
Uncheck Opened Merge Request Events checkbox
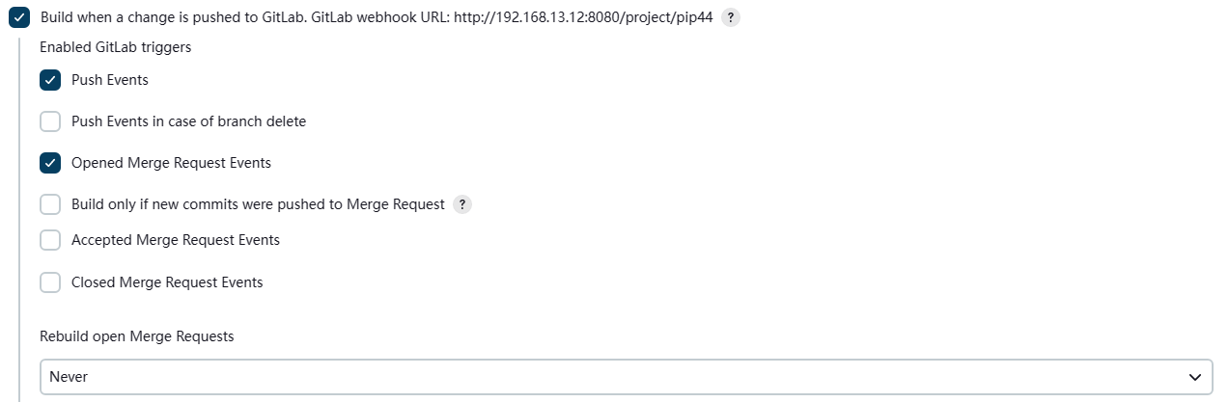50,163
